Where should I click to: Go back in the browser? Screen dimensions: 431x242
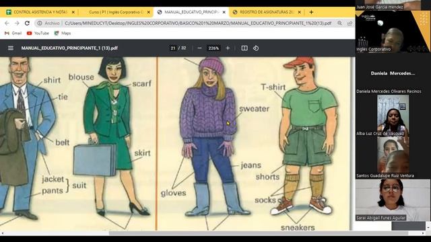tap(7, 24)
